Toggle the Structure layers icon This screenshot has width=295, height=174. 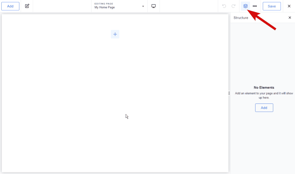pyautogui.click(x=245, y=6)
